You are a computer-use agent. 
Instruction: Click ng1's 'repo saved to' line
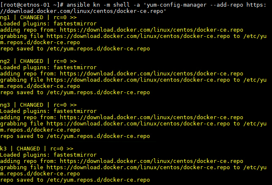pos(75,48)
